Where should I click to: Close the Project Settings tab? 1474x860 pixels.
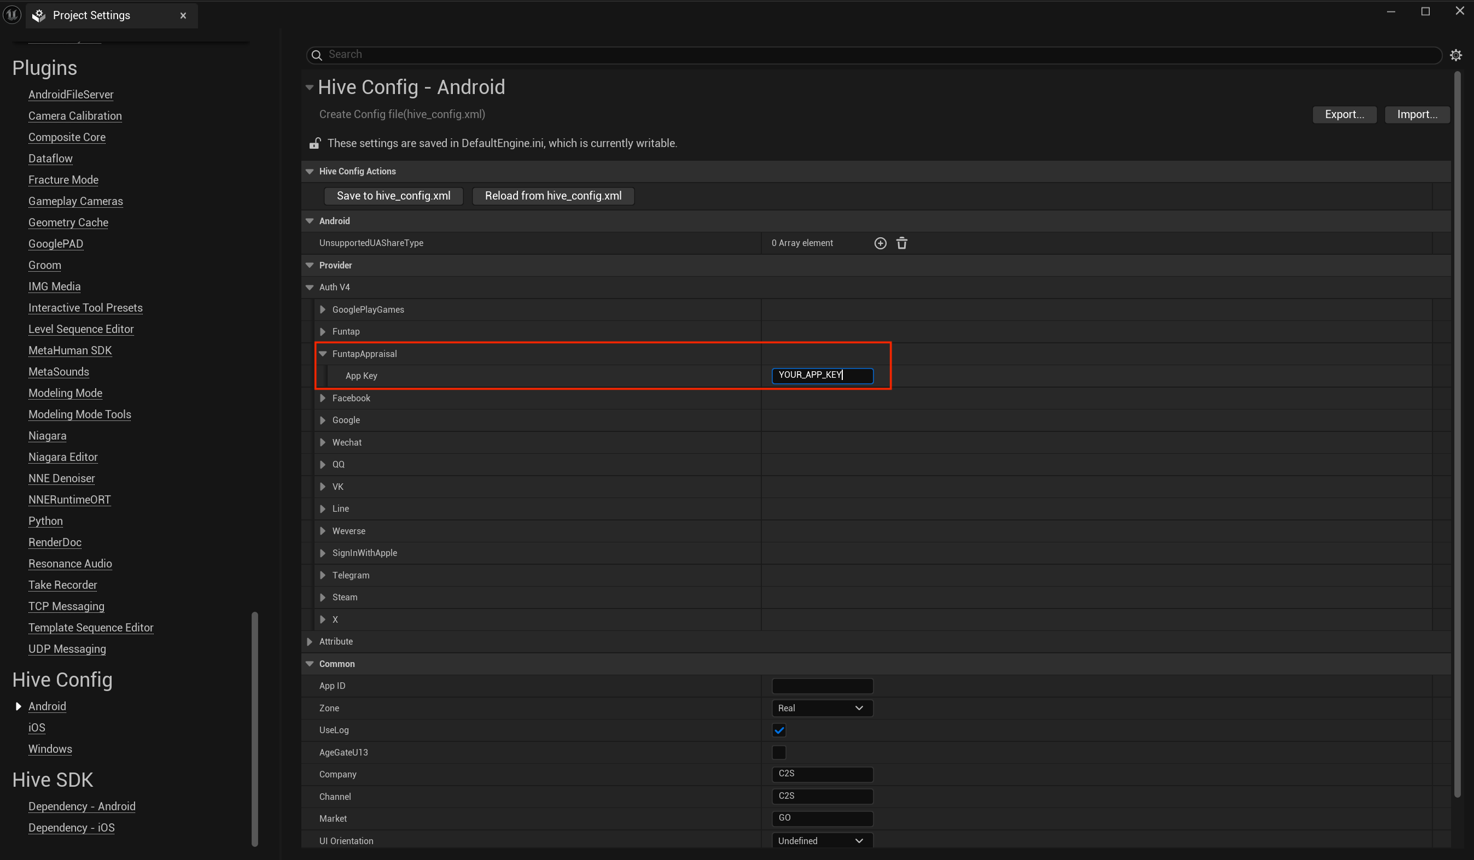point(183,16)
